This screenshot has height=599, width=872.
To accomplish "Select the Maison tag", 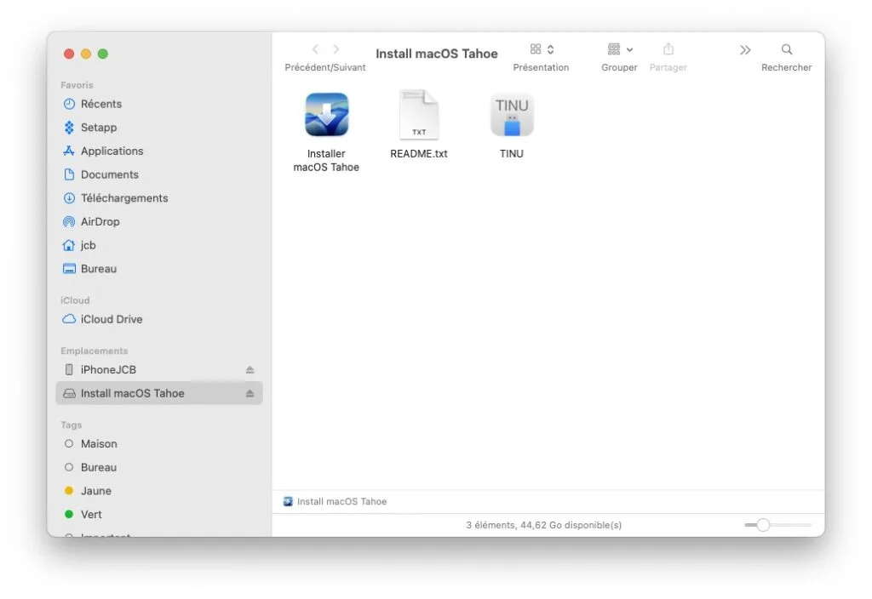I will pos(158,443).
